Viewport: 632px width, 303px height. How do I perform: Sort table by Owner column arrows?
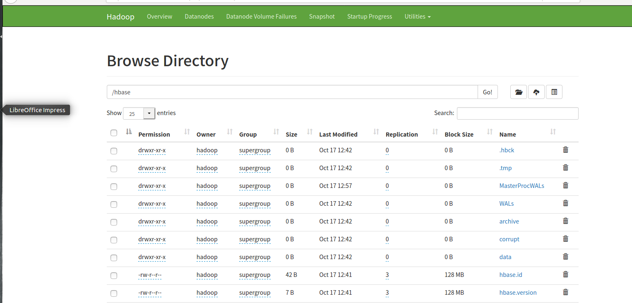pyautogui.click(x=230, y=132)
